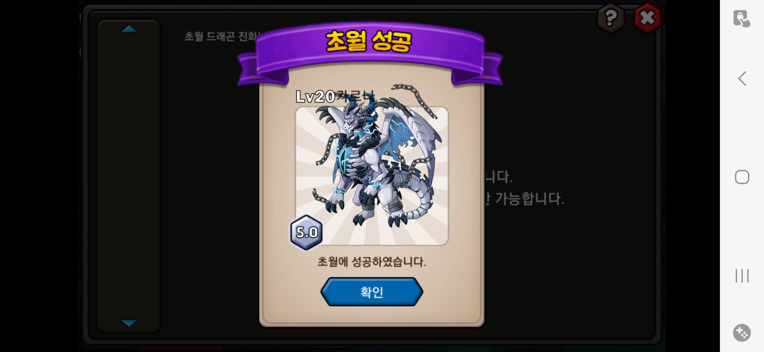764x352 pixels.
Task: Click the blue down arrow in the left list
Action: [x=129, y=323]
